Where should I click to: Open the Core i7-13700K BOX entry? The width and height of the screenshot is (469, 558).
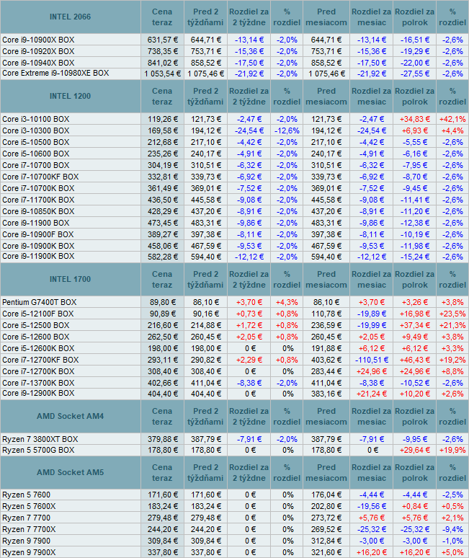[x=37, y=382]
